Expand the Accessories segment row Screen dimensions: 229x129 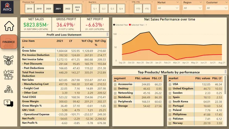(x=115, y=85)
